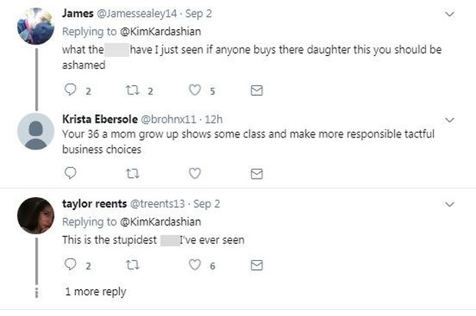
Task: Show 1 more reply
Action: pyautogui.click(x=95, y=292)
